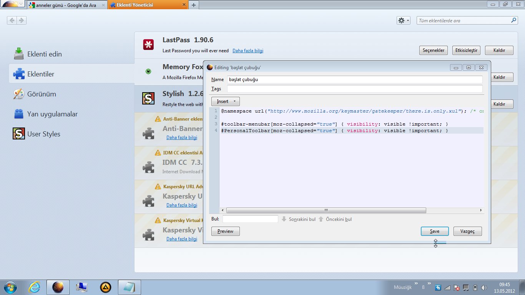Open the Action Center flag tray icon
525x295 pixels.
click(x=457, y=287)
